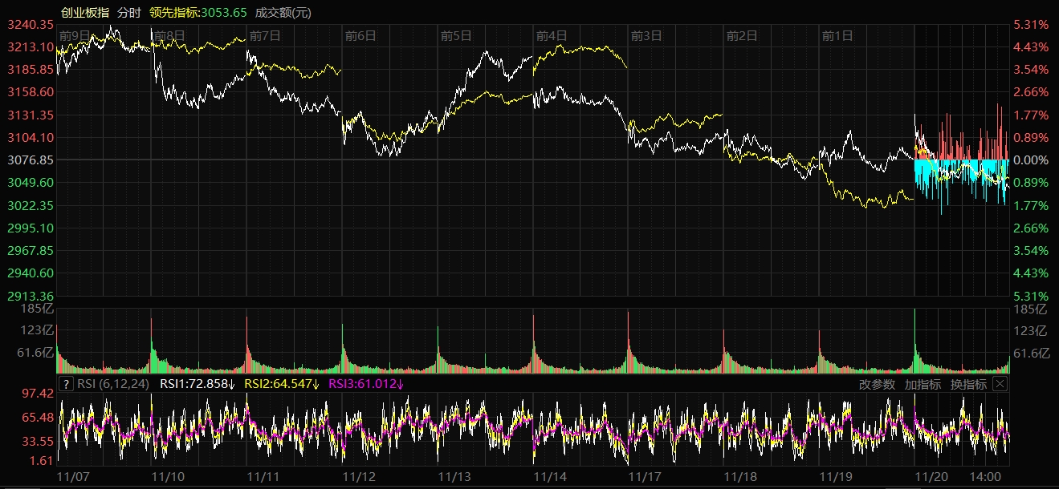Image resolution: width=1059 pixels, height=489 pixels.
Task: Open 换指标 to switch the indicator
Action: point(968,384)
